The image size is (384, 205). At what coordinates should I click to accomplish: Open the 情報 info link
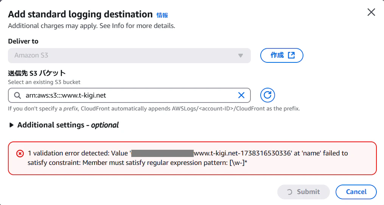[x=162, y=15]
